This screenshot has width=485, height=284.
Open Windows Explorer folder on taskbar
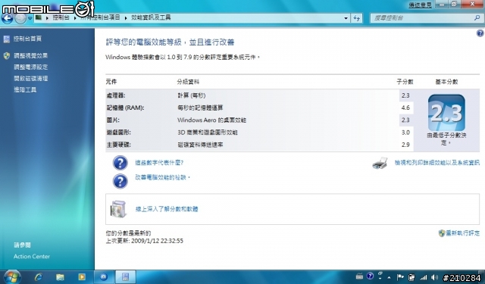coord(61,277)
